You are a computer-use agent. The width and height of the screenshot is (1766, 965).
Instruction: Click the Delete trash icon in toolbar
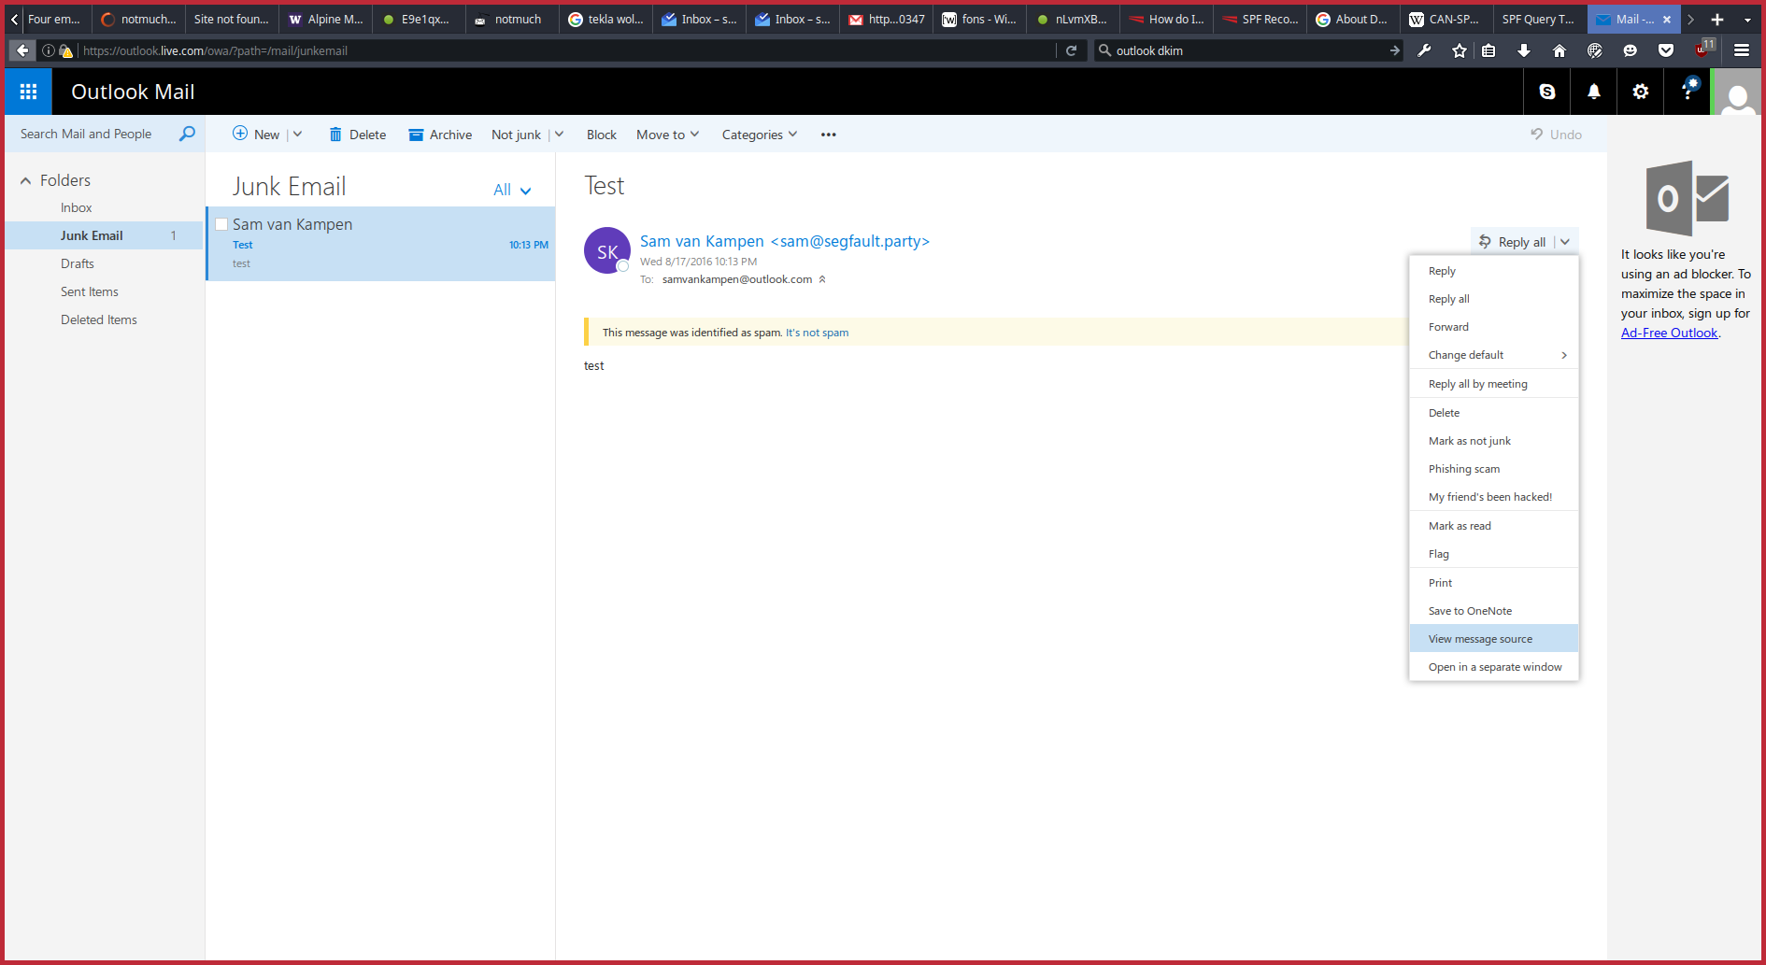335,135
